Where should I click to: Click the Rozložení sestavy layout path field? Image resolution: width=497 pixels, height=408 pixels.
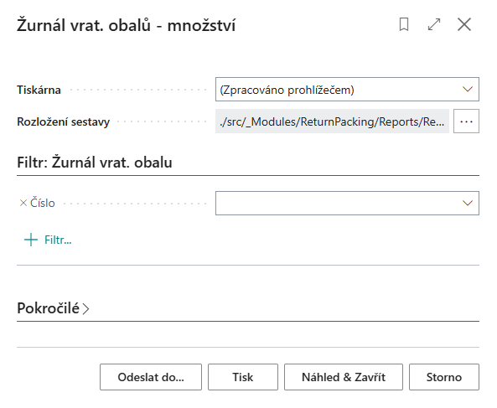pos(332,121)
